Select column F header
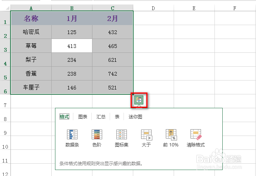The height and width of the screenshot is (176, 256). pyautogui.click(x=235, y=8)
